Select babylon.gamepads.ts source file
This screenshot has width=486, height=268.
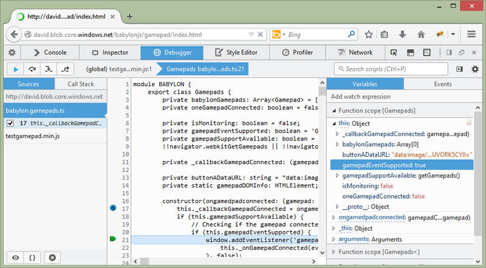tap(55, 111)
